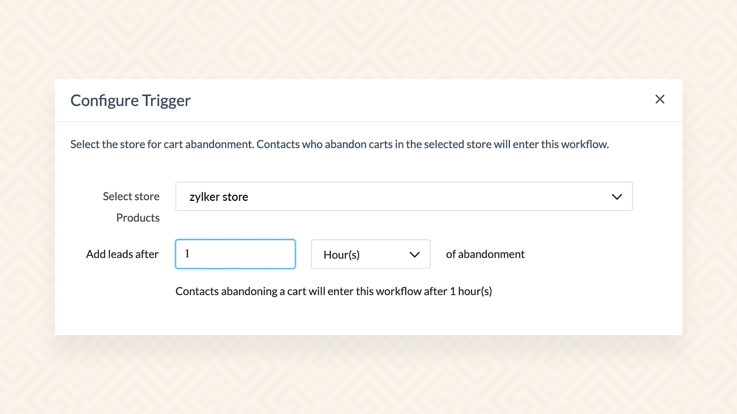Viewport: 737px width, 414px height.
Task: Click the "Hour(s)" selected value text
Action: (341, 255)
